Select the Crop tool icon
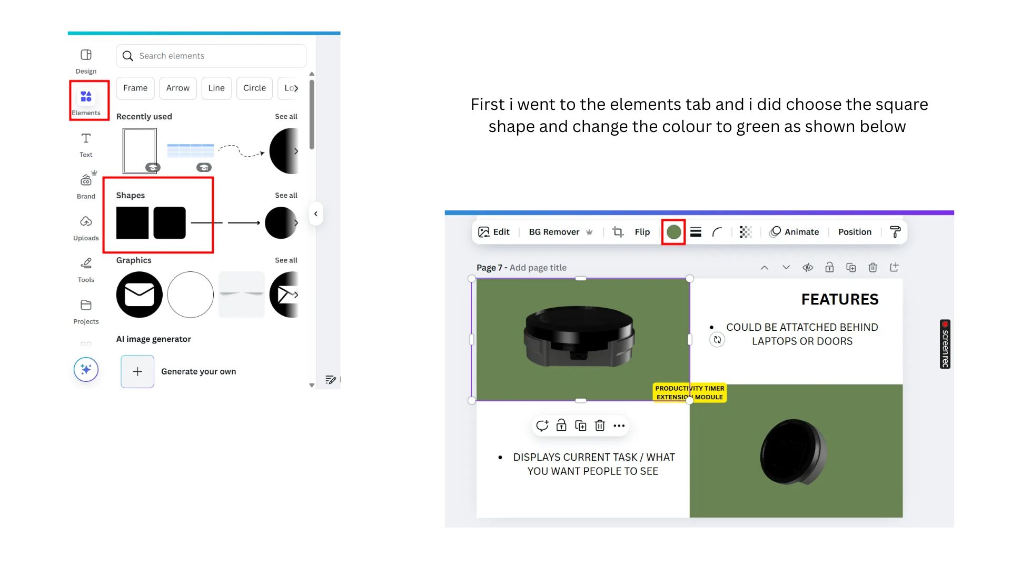This screenshot has height=568, width=1011. click(618, 232)
